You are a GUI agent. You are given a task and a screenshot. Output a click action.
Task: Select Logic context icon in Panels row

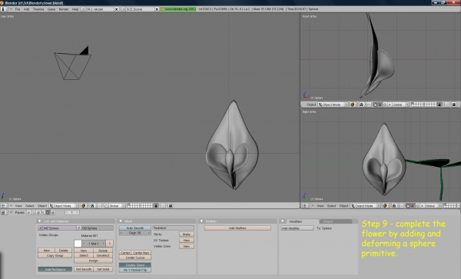[x=29, y=212]
